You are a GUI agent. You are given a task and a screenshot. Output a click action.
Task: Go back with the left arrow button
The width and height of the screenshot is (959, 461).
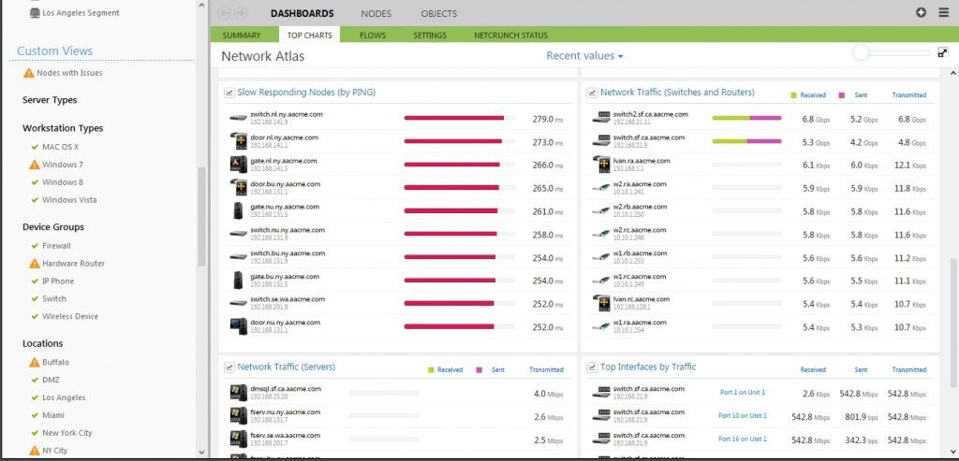pos(224,13)
